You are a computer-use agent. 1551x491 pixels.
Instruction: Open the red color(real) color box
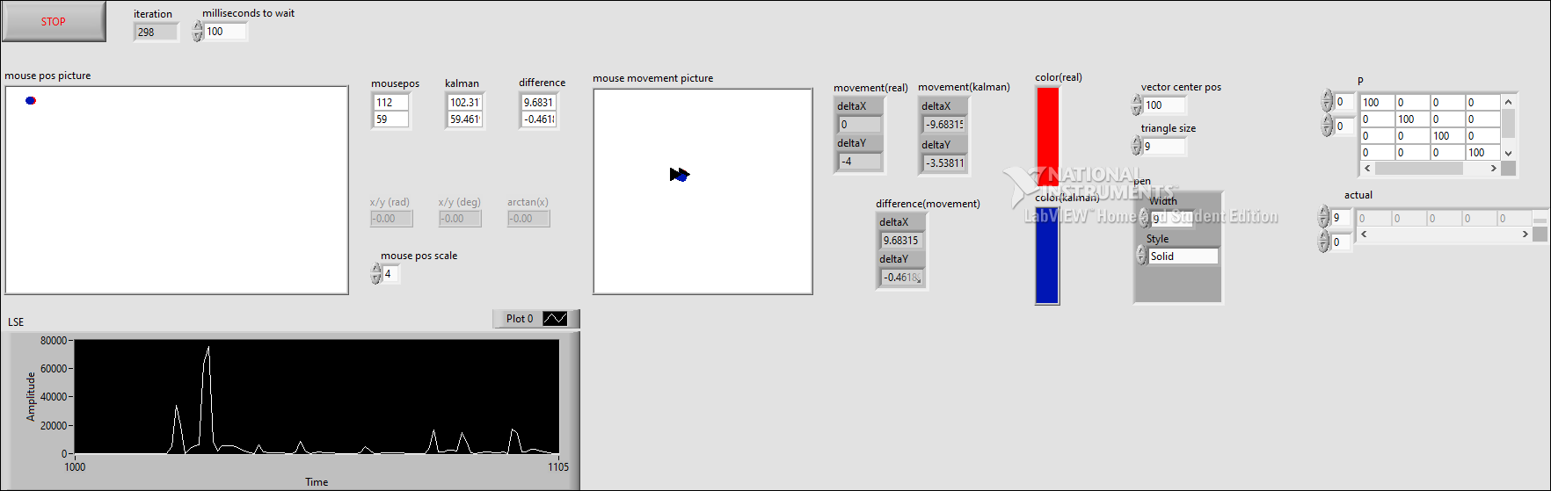point(1047,135)
